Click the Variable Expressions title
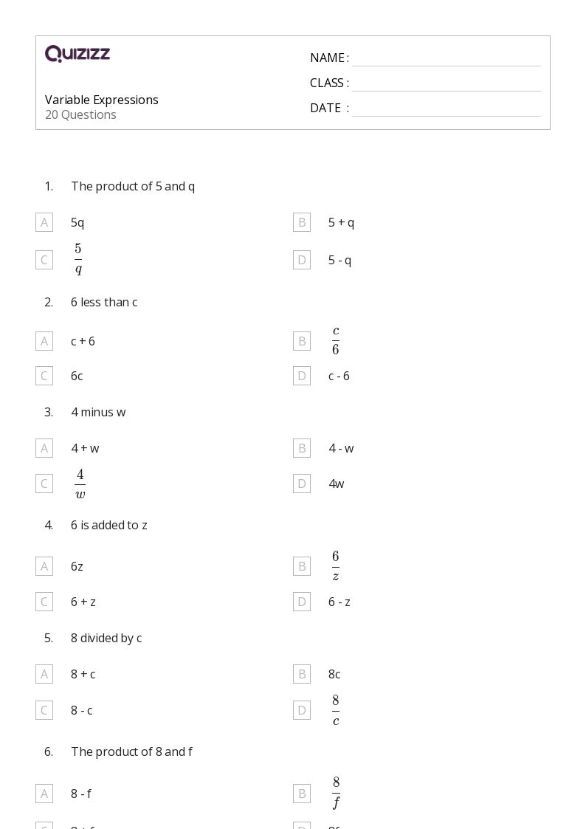 point(101,100)
